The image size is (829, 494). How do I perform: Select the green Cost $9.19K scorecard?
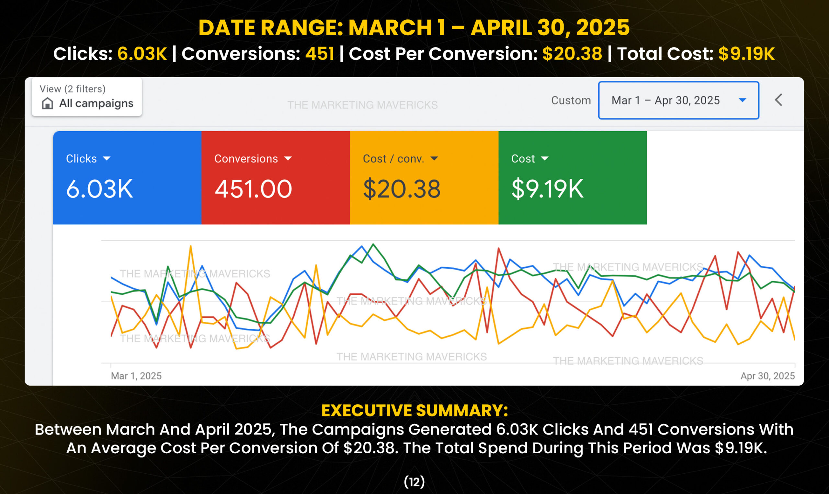pyautogui.click(x=573, y=177)
